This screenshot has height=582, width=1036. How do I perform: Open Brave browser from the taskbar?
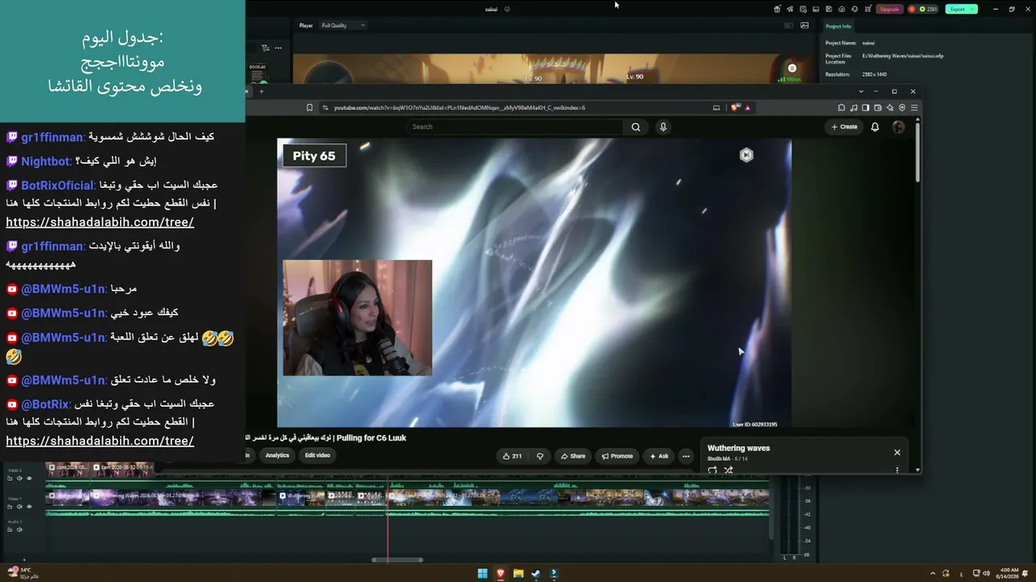click(x=500, y=574)
